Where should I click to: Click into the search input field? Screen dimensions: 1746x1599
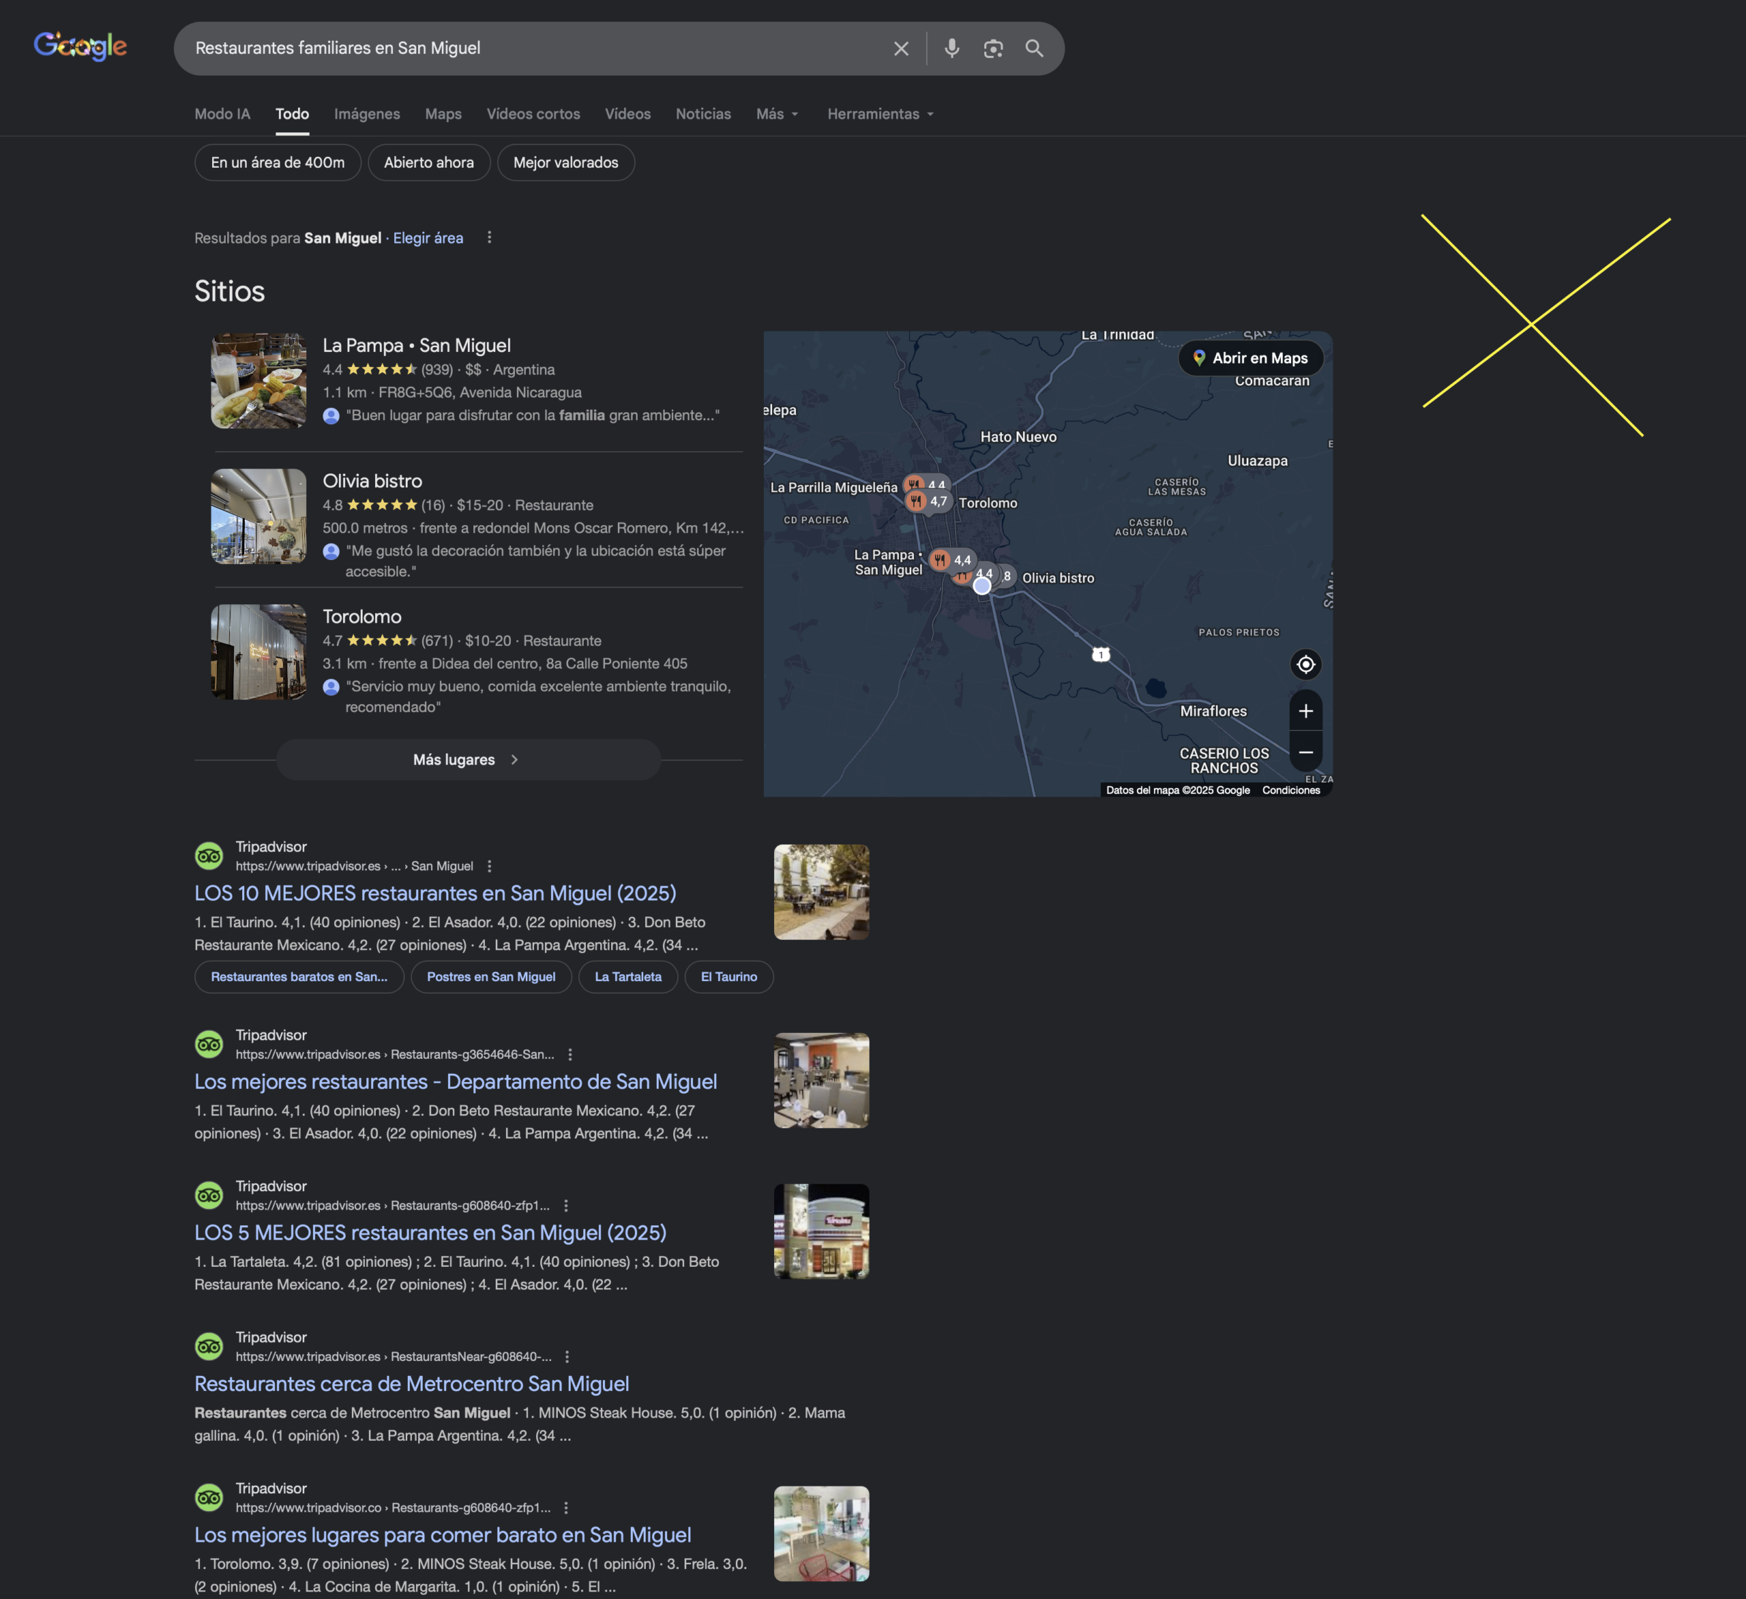coord(537,48)
